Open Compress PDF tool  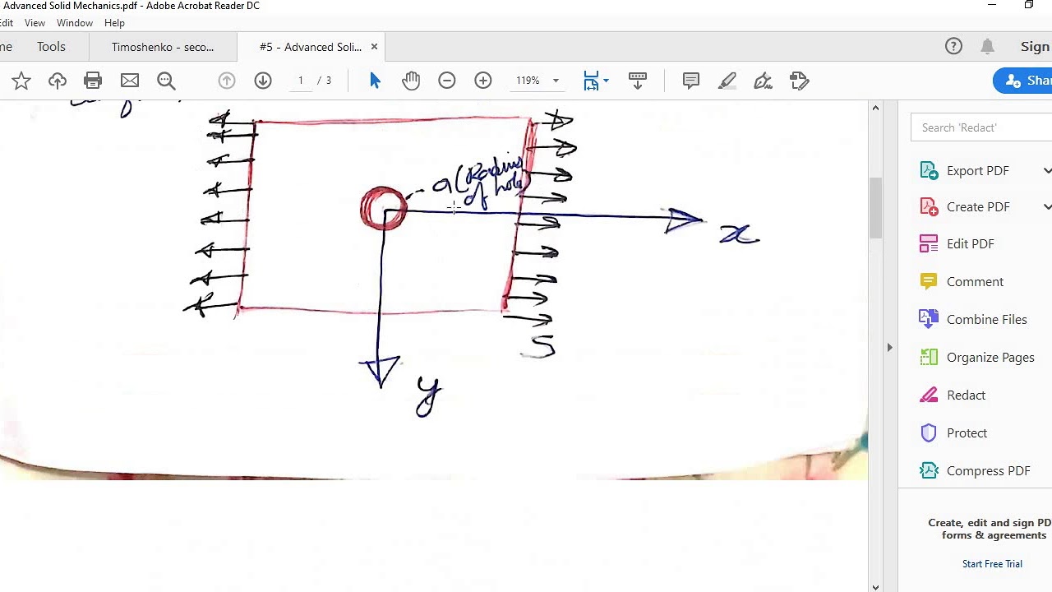click(x=976, y=471)
